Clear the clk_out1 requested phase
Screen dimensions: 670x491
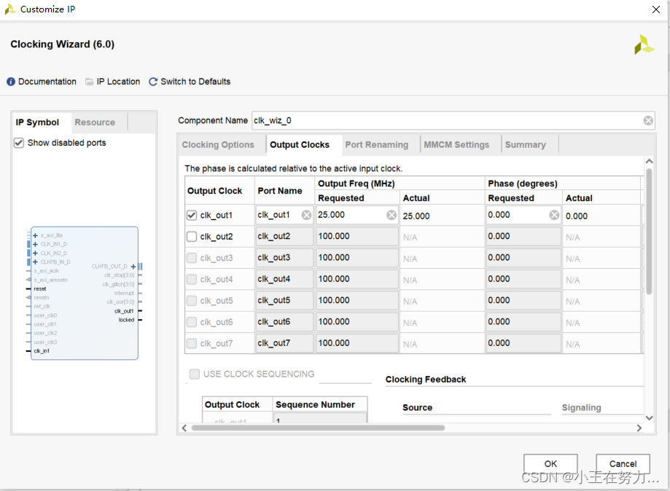[554, 215]
